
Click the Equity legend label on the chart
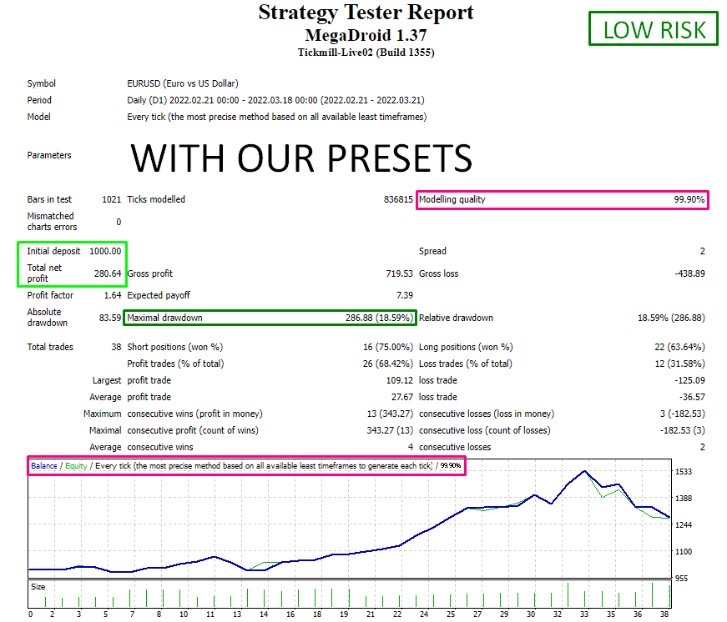[76, 466]
